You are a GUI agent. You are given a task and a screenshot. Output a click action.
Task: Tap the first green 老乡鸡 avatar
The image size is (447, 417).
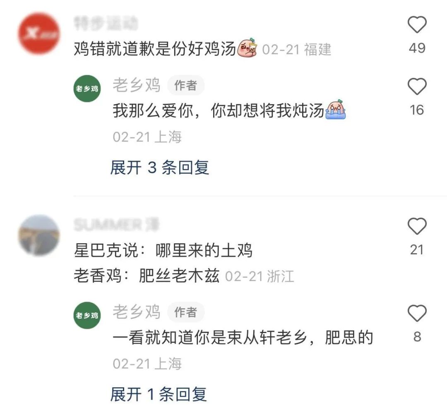click(x=87, y=89)
